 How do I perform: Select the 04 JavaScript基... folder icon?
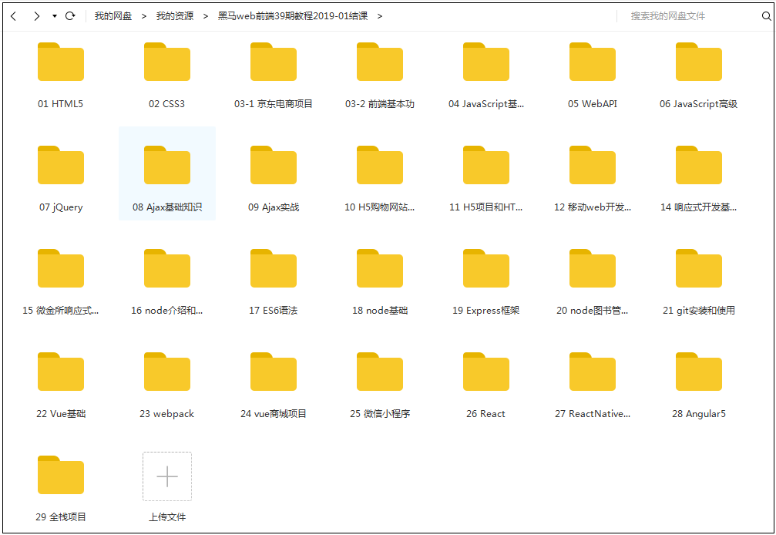[486, 62]
